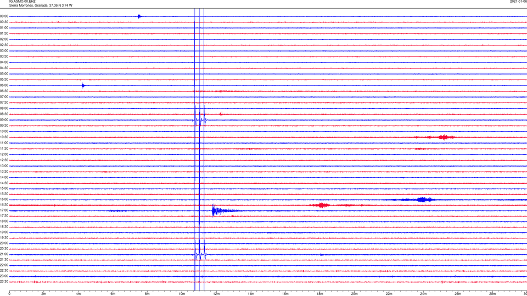Click the 16:00 time label
Screen dimensions: 527x296
[4, 200]
